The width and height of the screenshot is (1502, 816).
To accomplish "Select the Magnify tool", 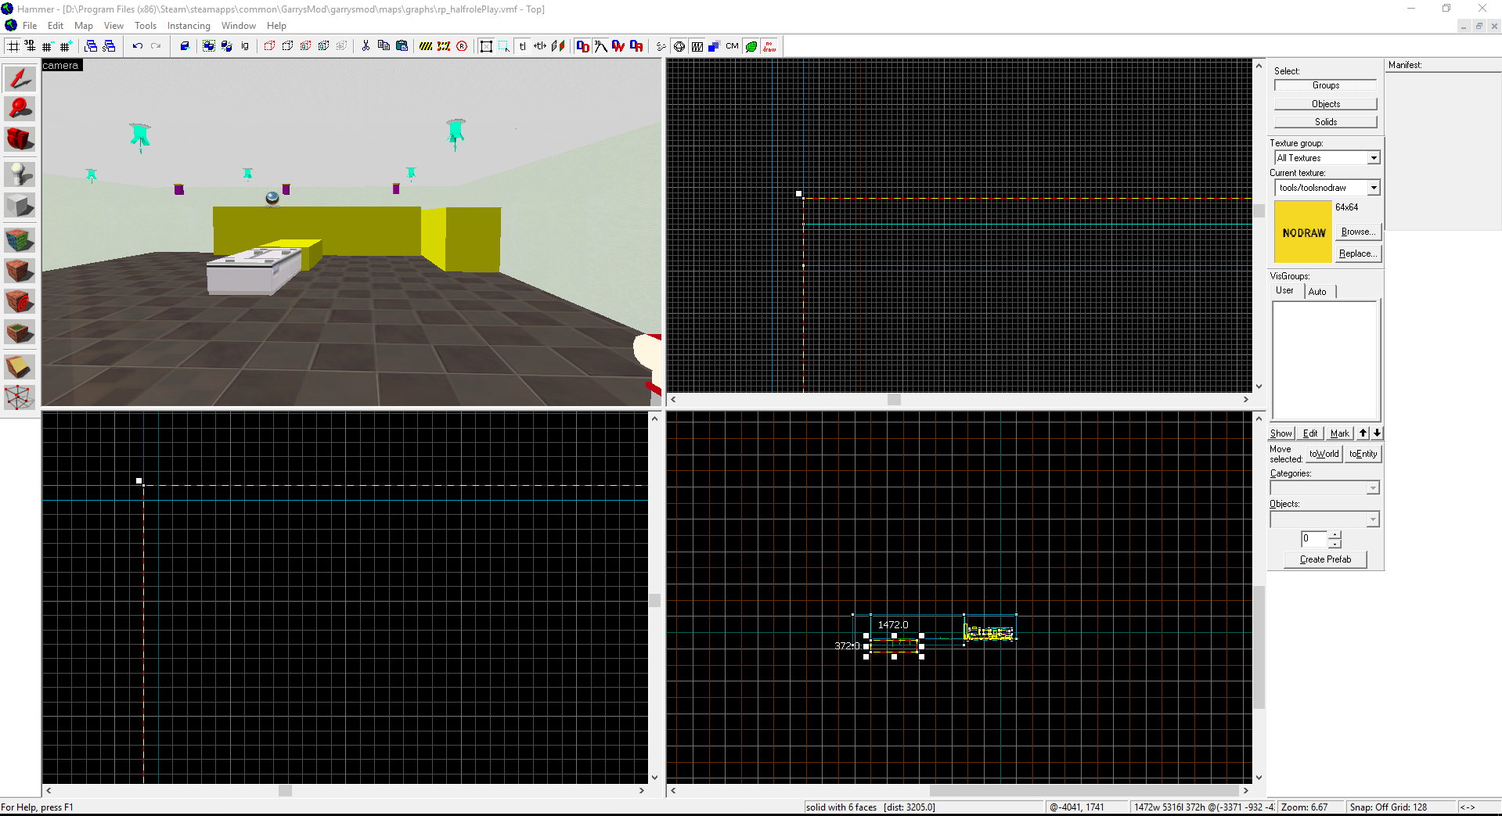I will pos(20,109).
